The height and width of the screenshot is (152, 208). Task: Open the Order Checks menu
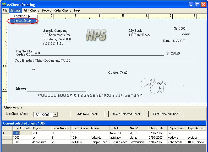tap(62, 10)
